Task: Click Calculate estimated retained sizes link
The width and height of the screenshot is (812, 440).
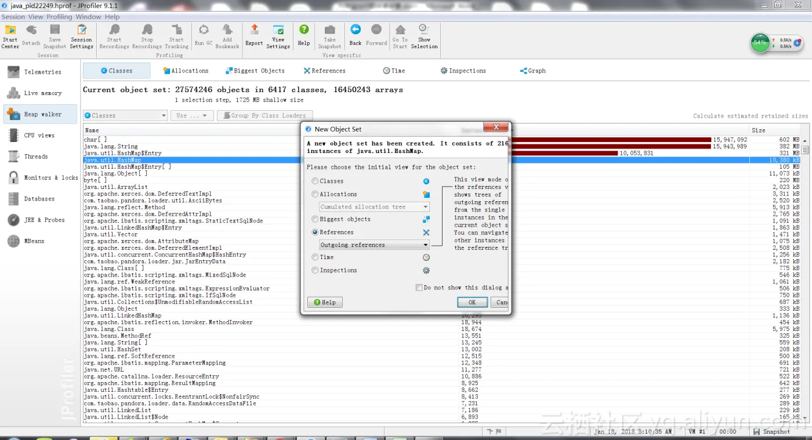Action: (x=750, y=116)
